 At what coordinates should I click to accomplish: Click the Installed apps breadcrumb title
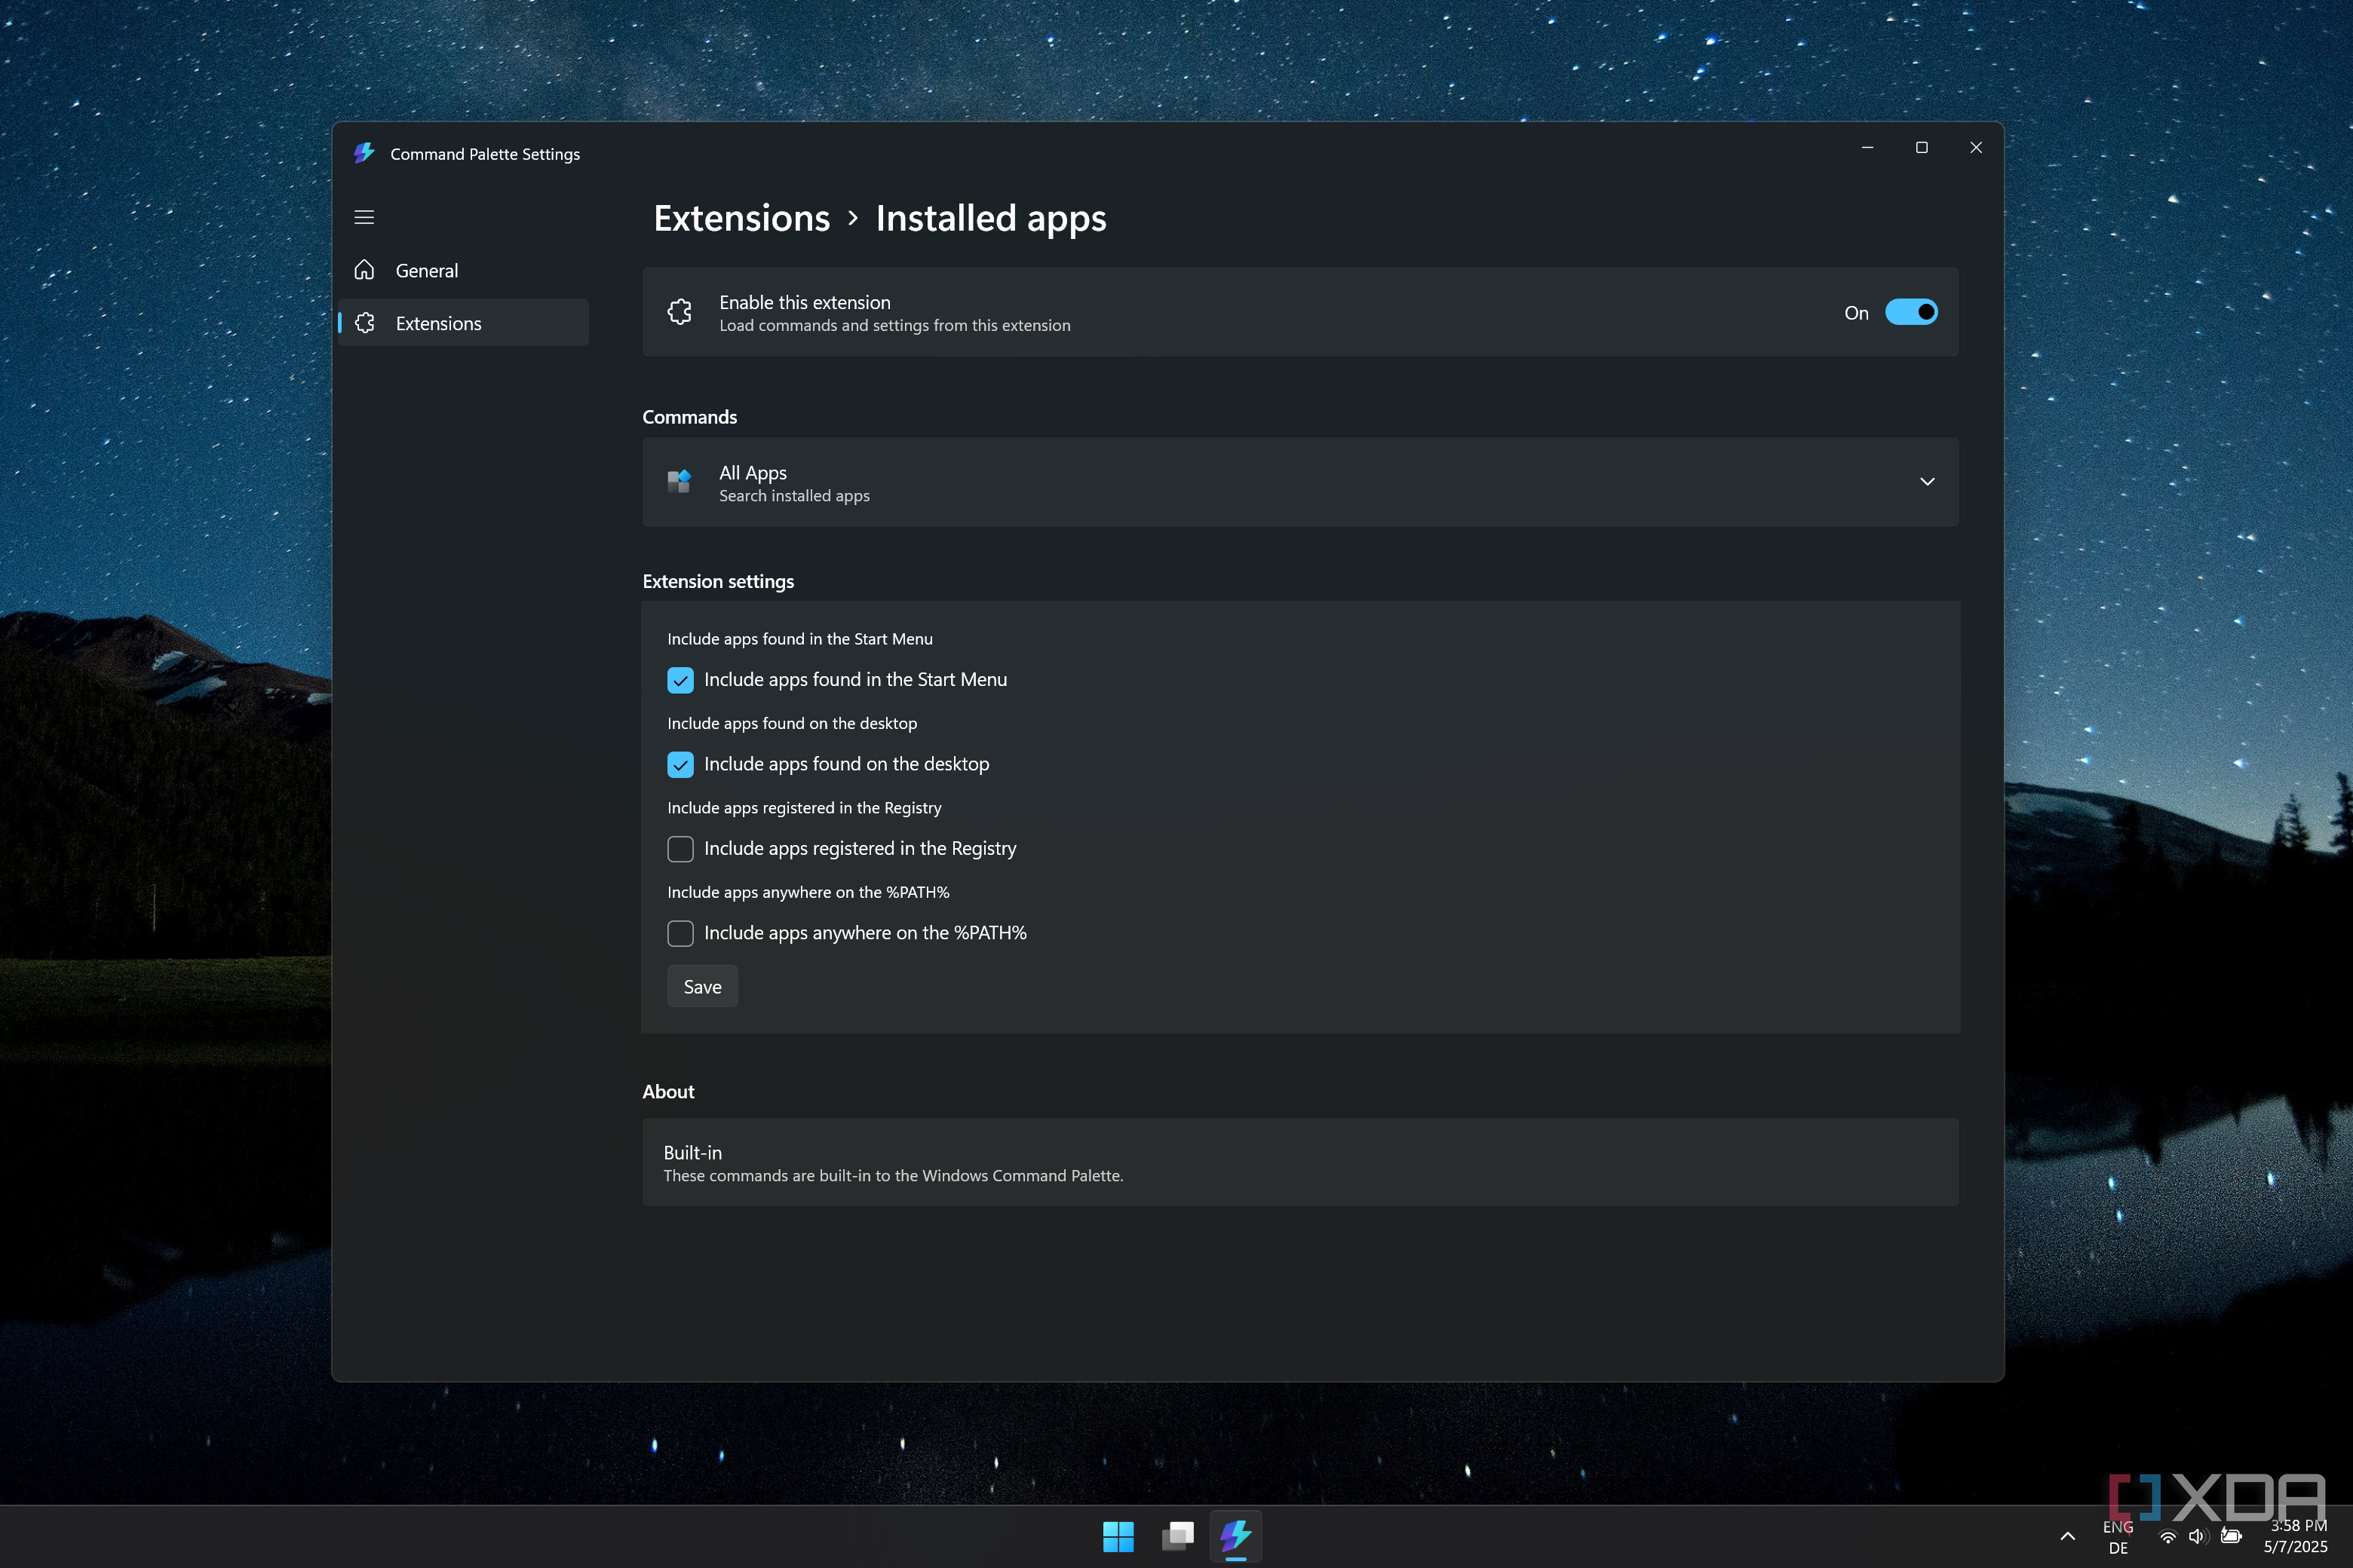point(990,218)
